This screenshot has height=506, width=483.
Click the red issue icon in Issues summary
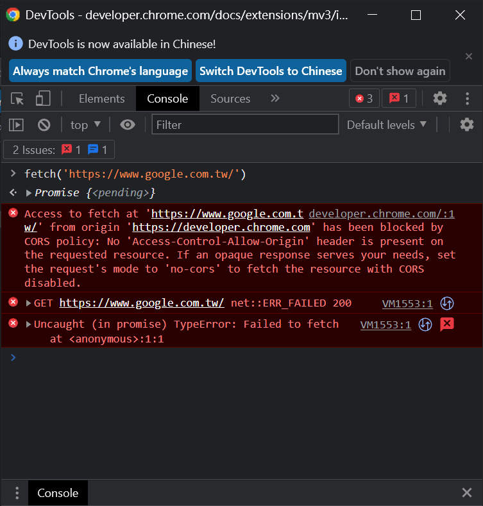tap(67, 149)
